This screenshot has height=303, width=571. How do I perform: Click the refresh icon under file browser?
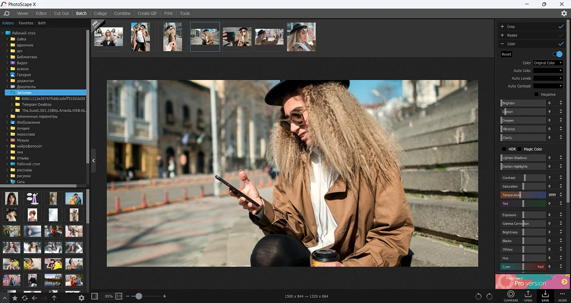point(25,298)
